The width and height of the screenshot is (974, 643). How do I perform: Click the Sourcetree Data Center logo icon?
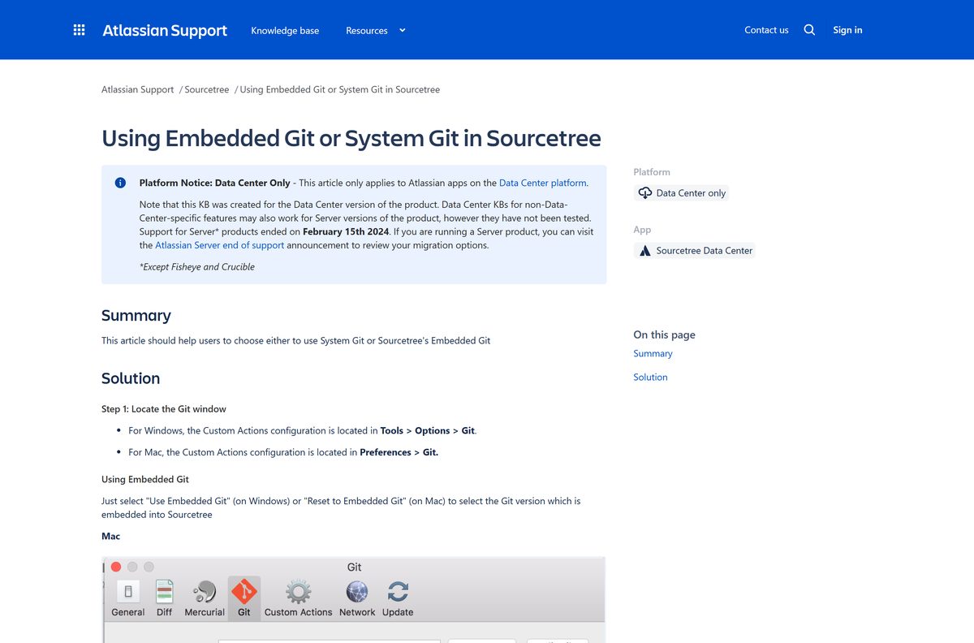point(645,251)
